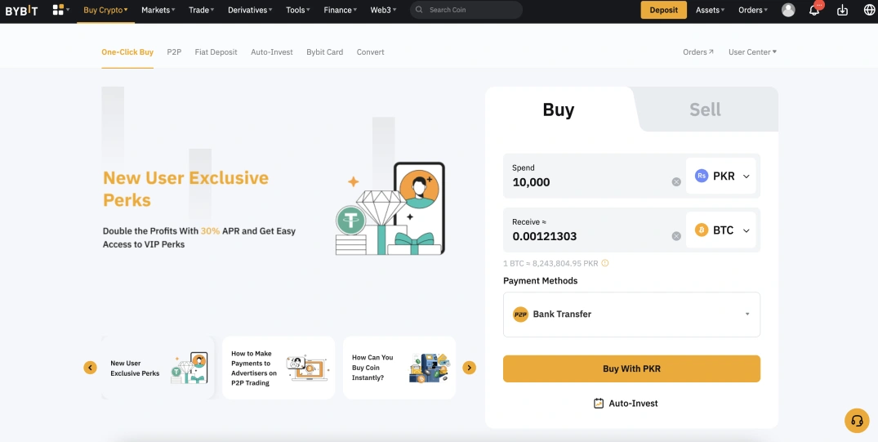Go to next banner card
Image resolution: width=878 pixels, height=442 pixels.
click(470, 368)
